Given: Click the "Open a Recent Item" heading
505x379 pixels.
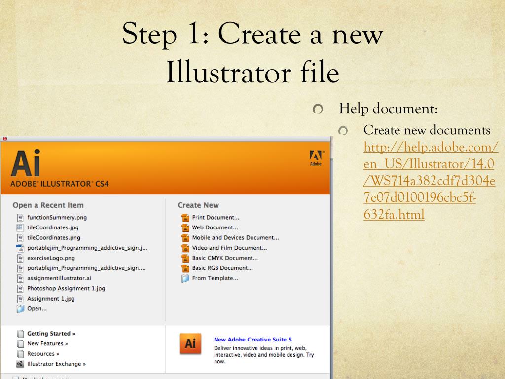Looking at the screenshot, I should (48, 205).
